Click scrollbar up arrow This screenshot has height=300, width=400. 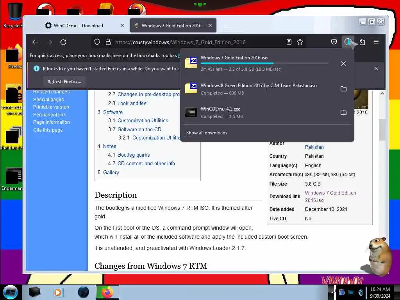click(x=382, y=94)
